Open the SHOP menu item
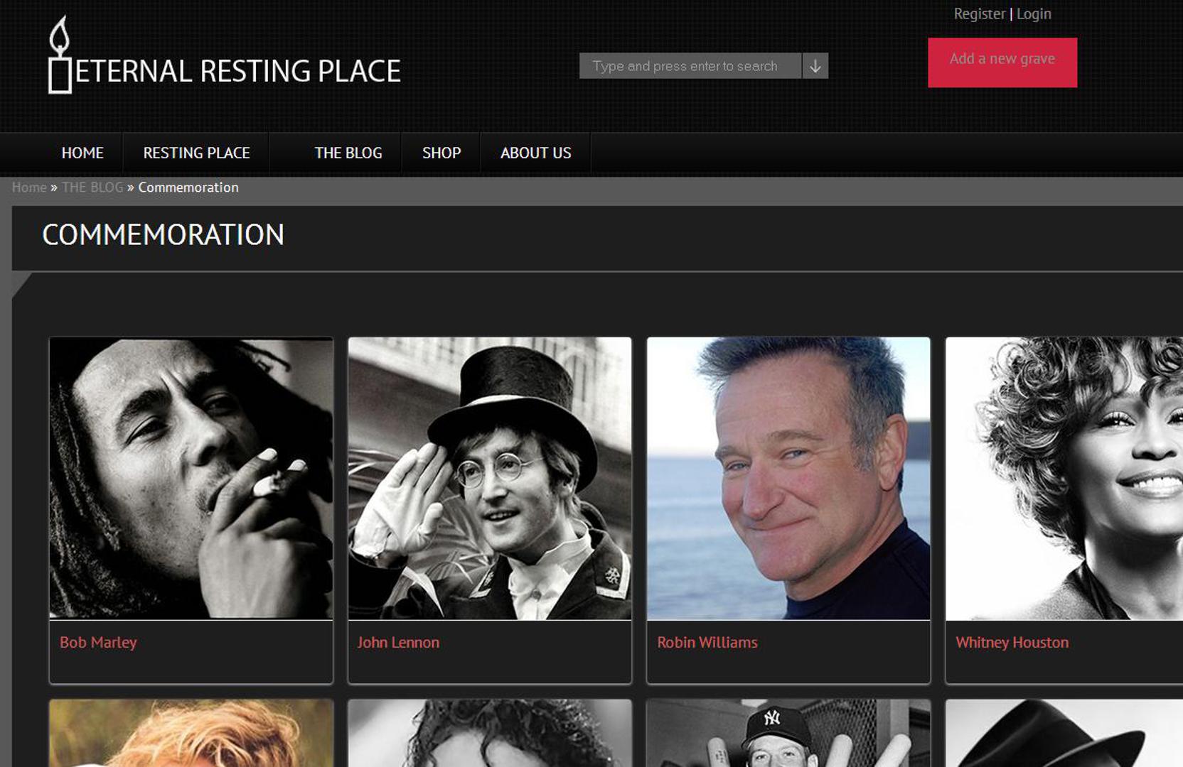 pyautogui.click(x=441, y=153)
